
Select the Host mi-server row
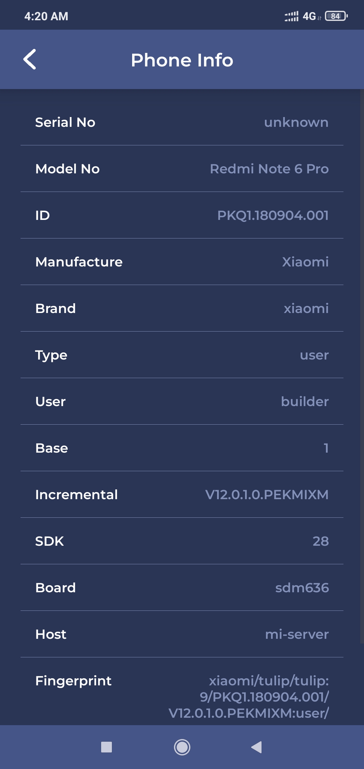182,634
